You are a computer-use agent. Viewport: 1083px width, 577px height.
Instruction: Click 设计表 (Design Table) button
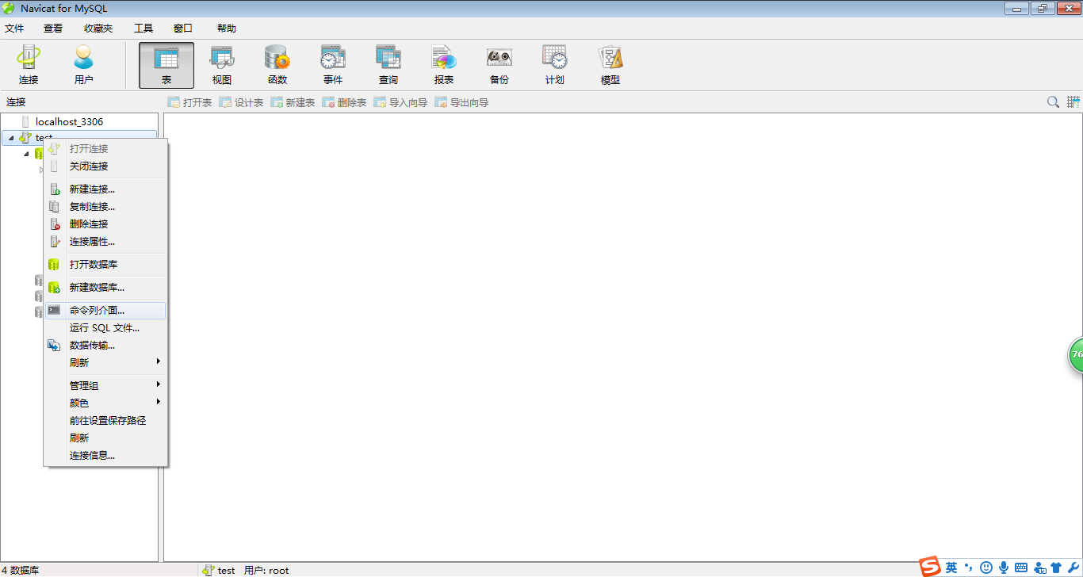(x=241, y=102)
